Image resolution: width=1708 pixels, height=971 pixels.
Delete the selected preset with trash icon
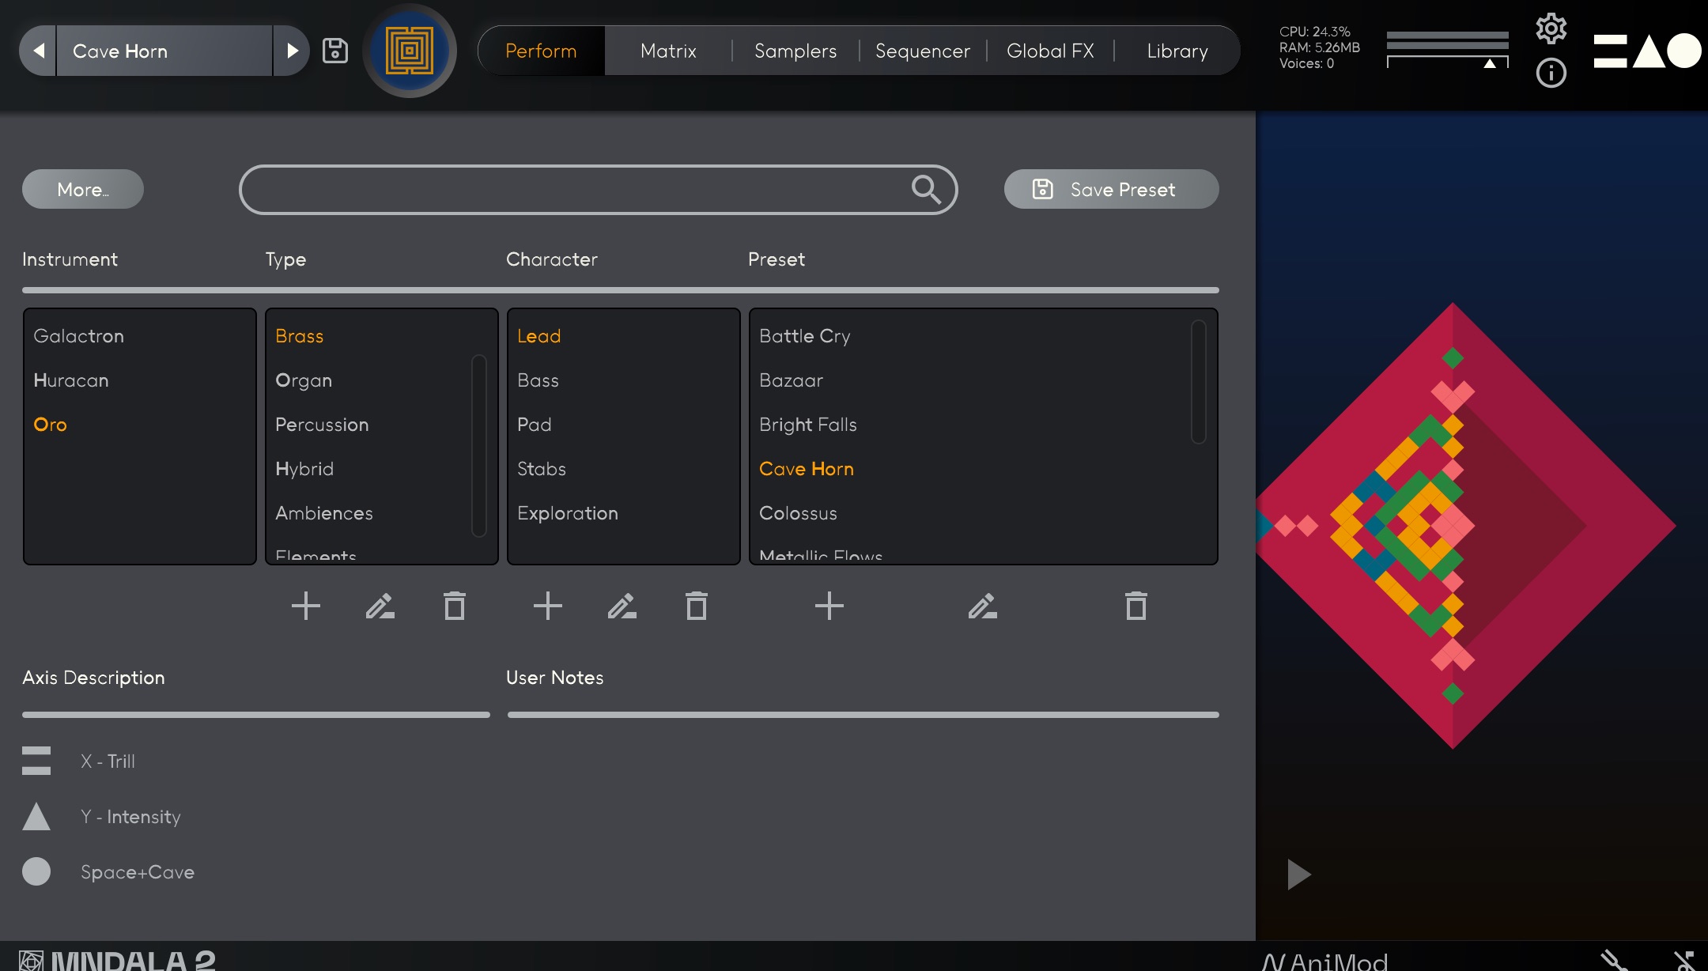pyautogui.click(x=1136, y=606)
